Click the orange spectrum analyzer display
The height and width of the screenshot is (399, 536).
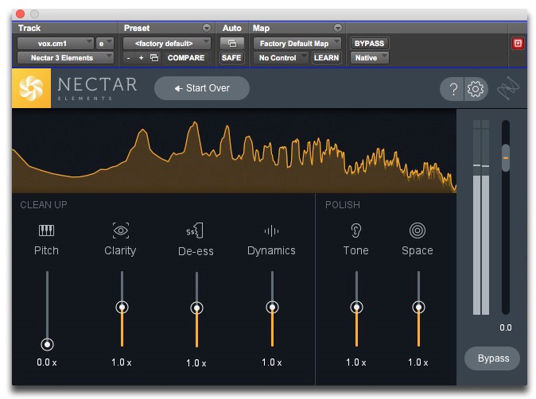coord(234,151)
